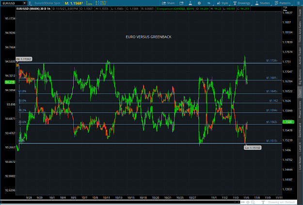
Task: Click the 61.8% retracement label
Action: click(x=22, y=91)
